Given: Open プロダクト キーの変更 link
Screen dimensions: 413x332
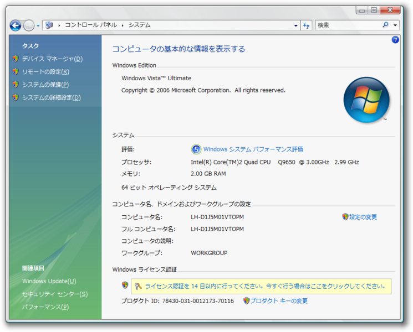Looking at the screenshot, I should click(x=279, y=301).
